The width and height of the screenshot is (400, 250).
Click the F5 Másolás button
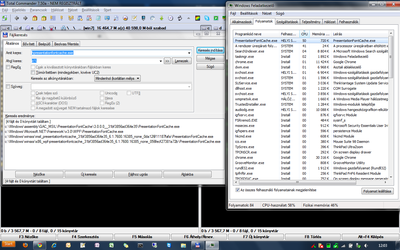[142, 237]
